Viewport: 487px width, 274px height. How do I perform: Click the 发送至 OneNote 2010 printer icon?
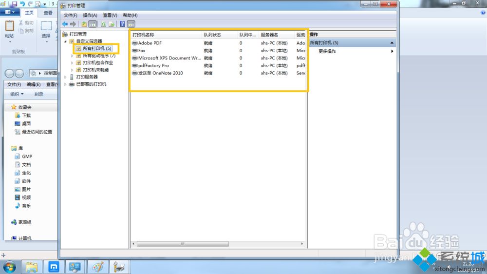(x=135, y=73)
